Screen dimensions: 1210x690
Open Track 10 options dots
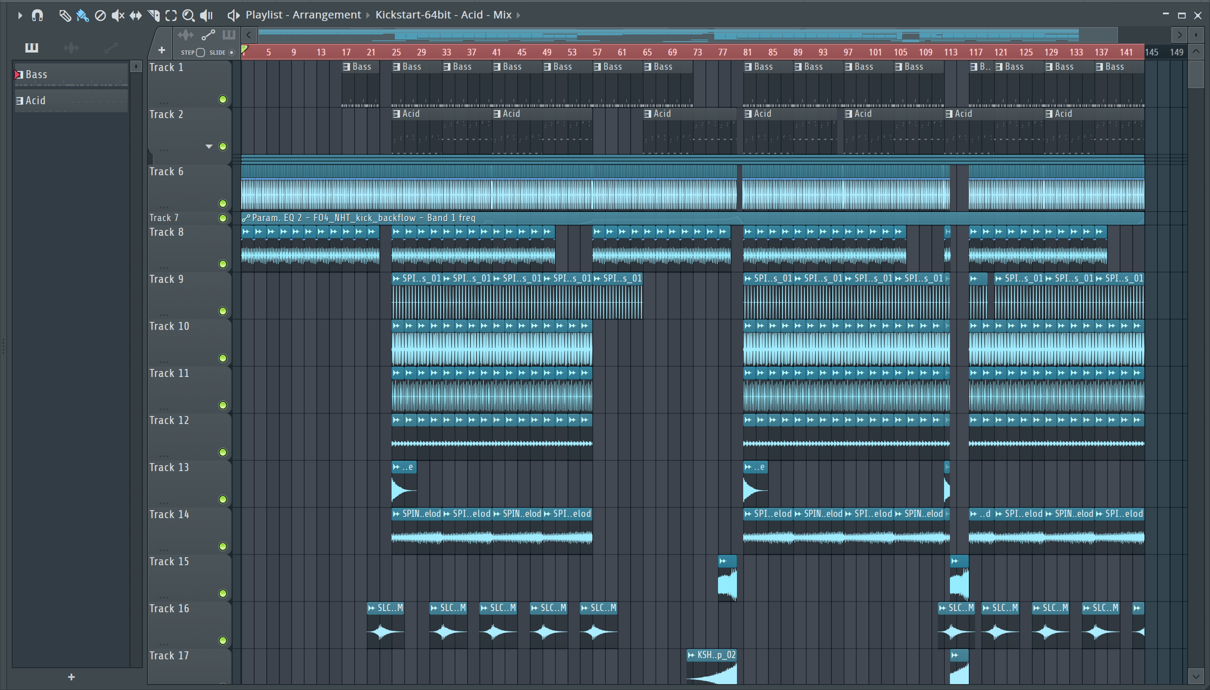point(164,361)
